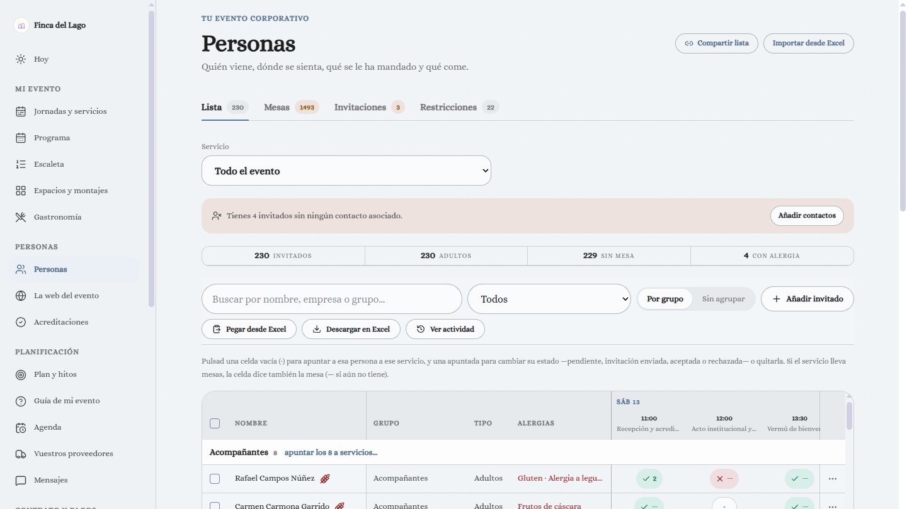Click the Añadir invitado button
Image resolution: width=907 pixels, height=509 pixels.
(807, 299)
